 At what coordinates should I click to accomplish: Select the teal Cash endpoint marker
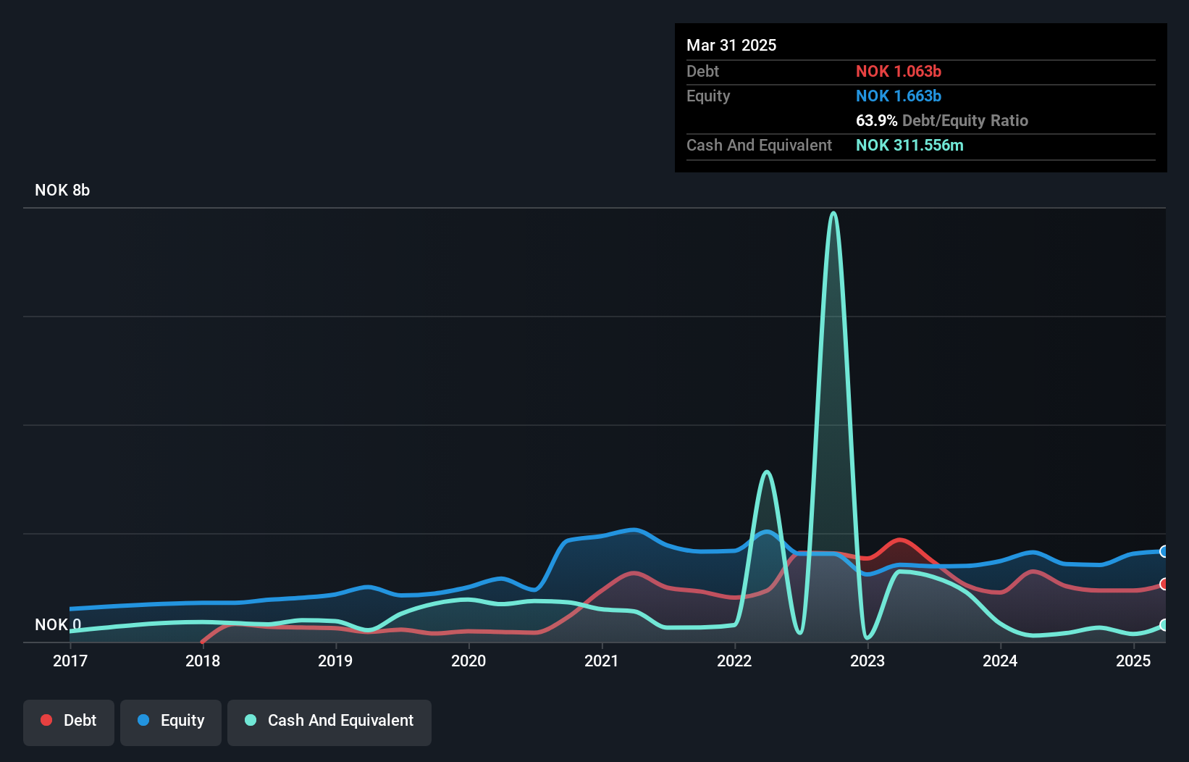pos(1164,624)
